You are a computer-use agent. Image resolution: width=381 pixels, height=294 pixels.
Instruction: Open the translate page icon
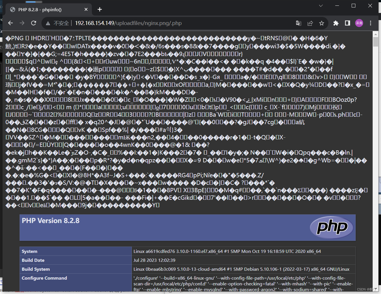[299, 23]
